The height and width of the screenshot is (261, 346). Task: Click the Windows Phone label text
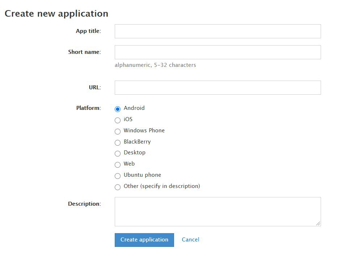(x=144, y=130)
